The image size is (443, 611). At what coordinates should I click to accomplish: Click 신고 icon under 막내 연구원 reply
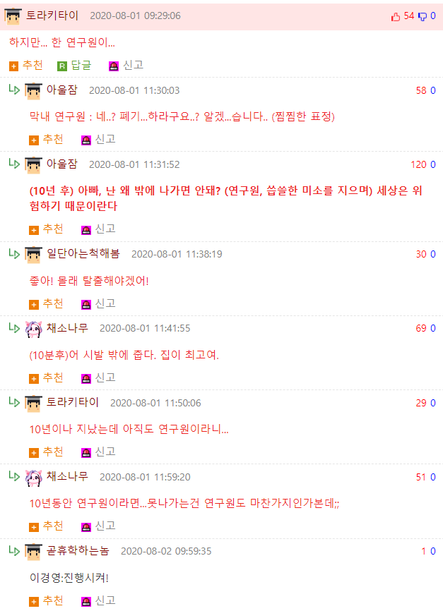click(86, 140)
